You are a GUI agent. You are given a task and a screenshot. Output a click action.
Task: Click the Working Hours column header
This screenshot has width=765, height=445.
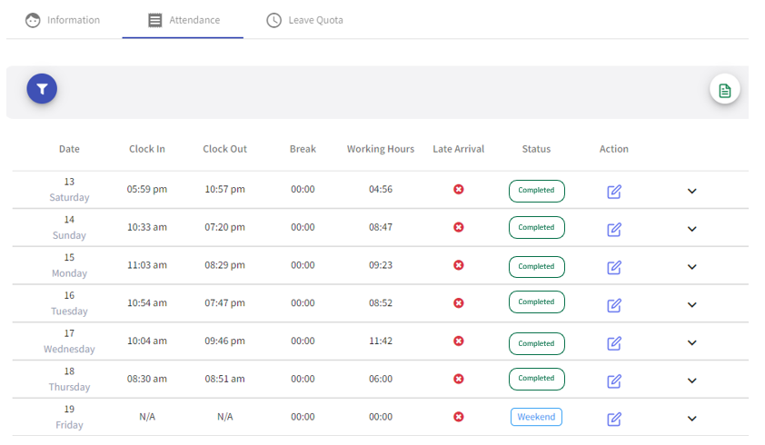click(381, 149)
